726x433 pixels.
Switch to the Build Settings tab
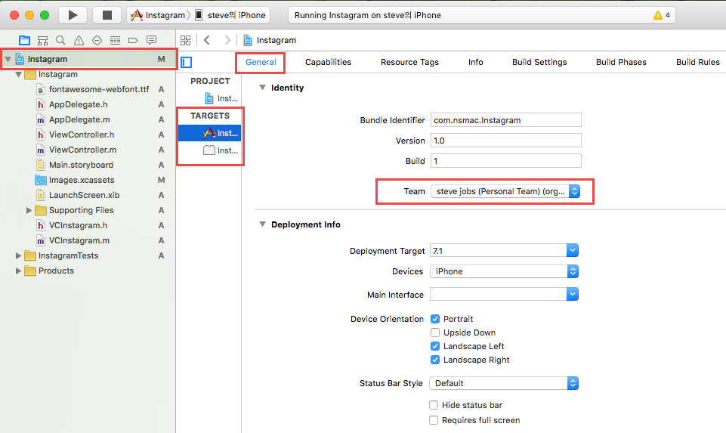coord(539,62)
